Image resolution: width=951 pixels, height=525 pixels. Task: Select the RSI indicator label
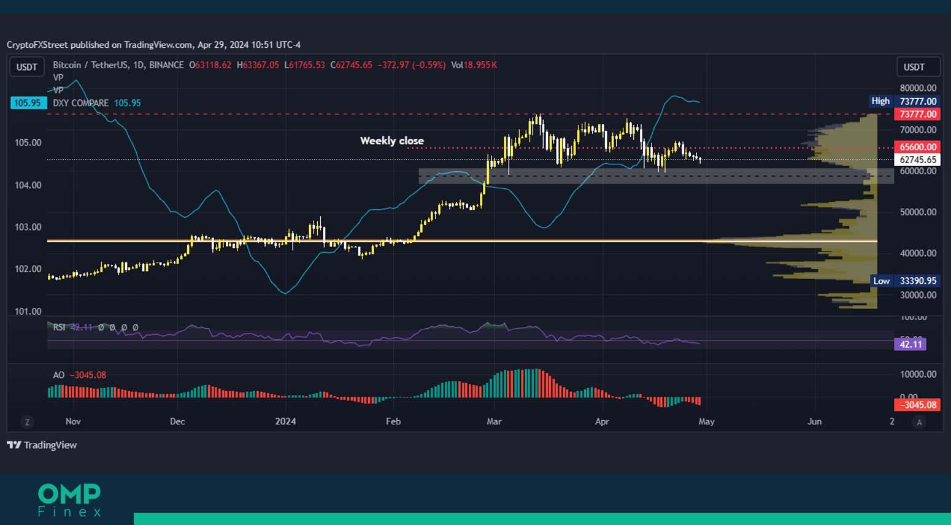tap(59, 328)
